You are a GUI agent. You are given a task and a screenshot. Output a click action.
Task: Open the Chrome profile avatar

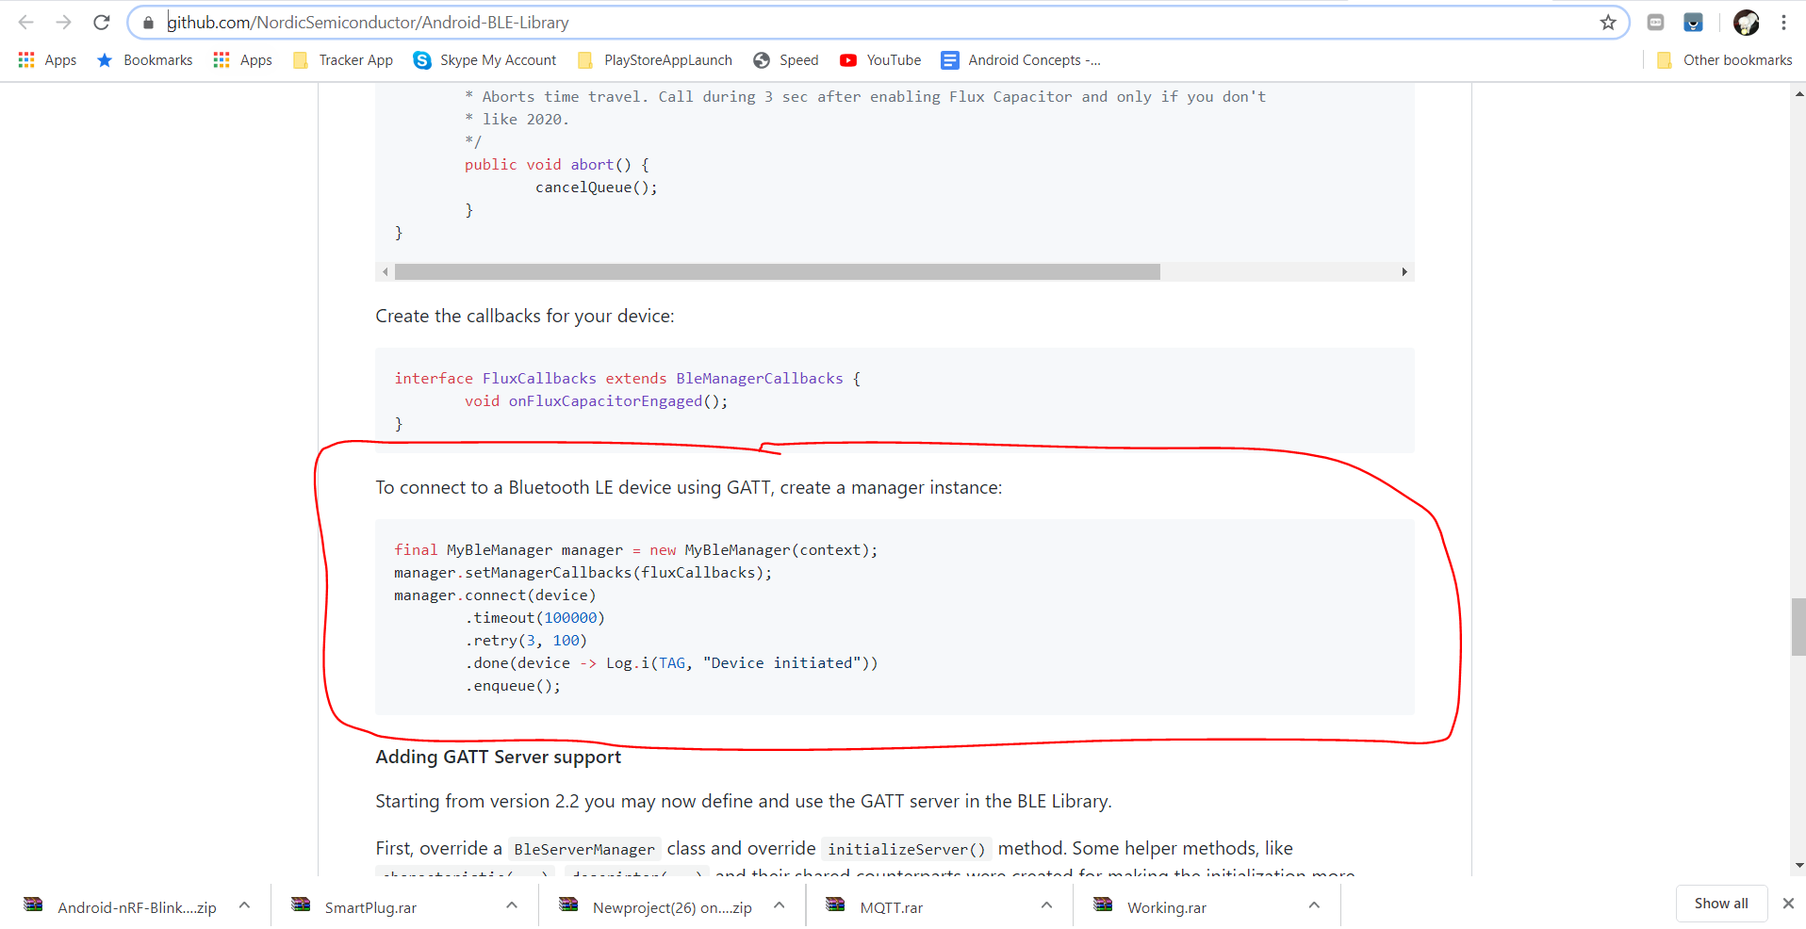pyautogui.click(x=1746, y=22)
